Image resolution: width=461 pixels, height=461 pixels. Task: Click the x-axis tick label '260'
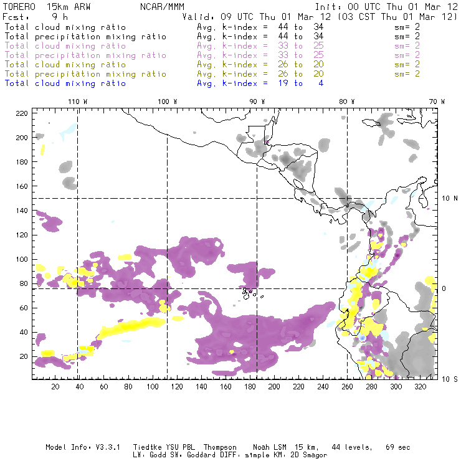(347, 387)
